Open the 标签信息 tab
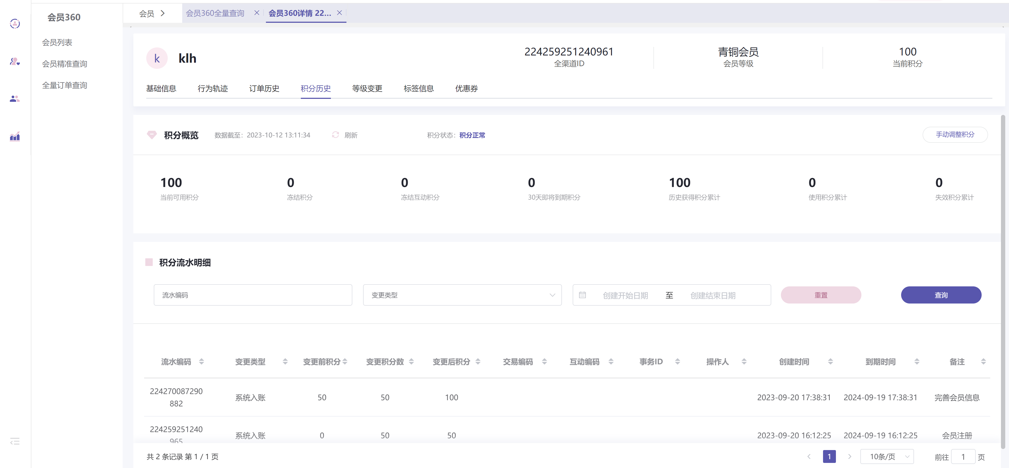Viewport: 1009px width, 468px height. [419, 89]
